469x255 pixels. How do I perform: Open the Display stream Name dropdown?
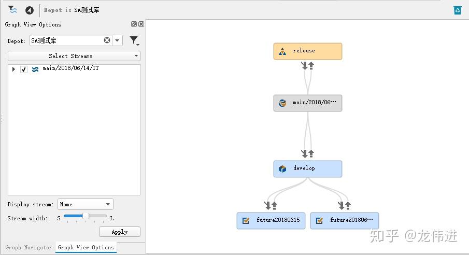(x=85, y=204)
